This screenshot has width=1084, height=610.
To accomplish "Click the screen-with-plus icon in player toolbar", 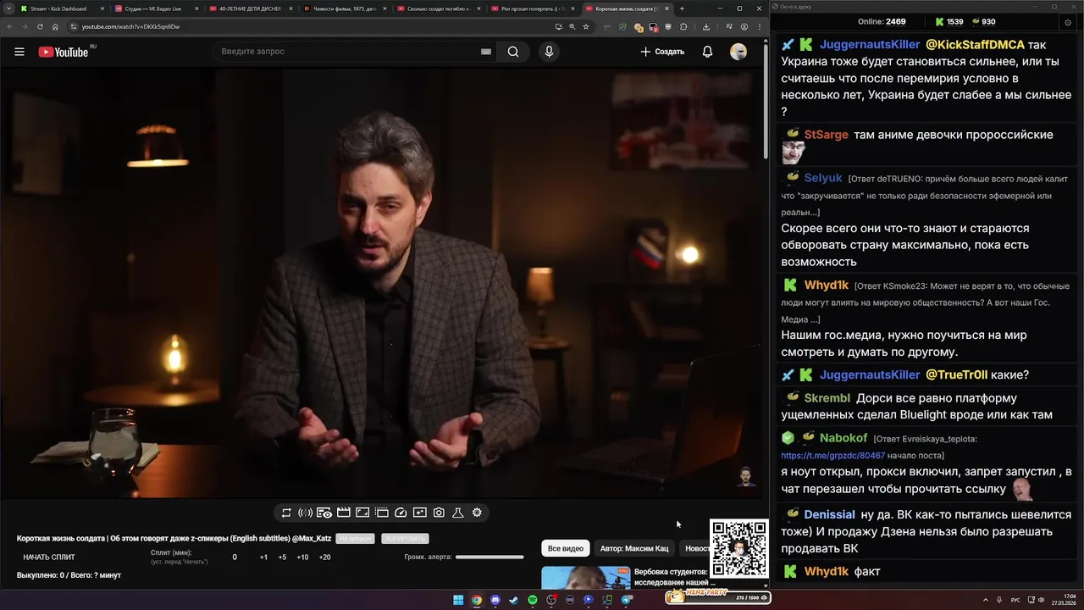I will click(x=420, y=513).
